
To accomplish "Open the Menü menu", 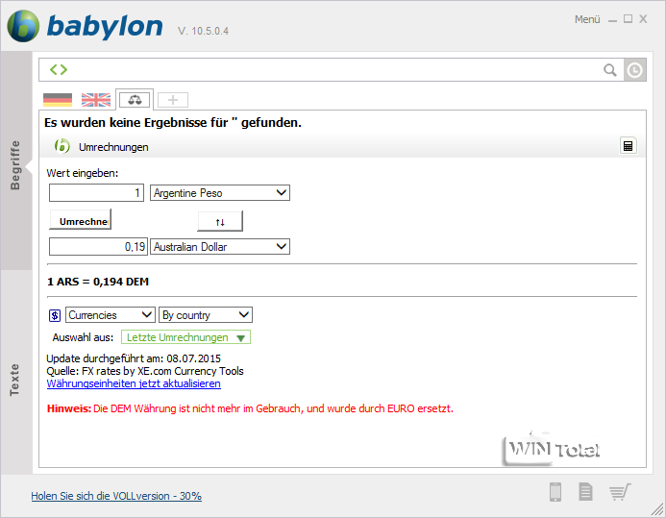I will [x=587, y=19].
